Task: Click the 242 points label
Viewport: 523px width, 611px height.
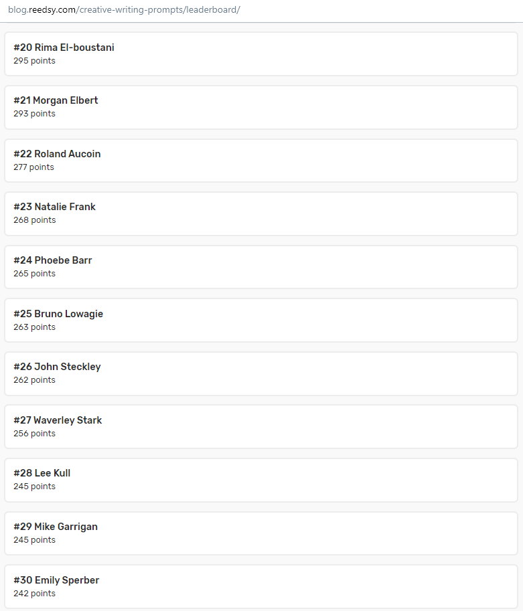Action: 34,594
